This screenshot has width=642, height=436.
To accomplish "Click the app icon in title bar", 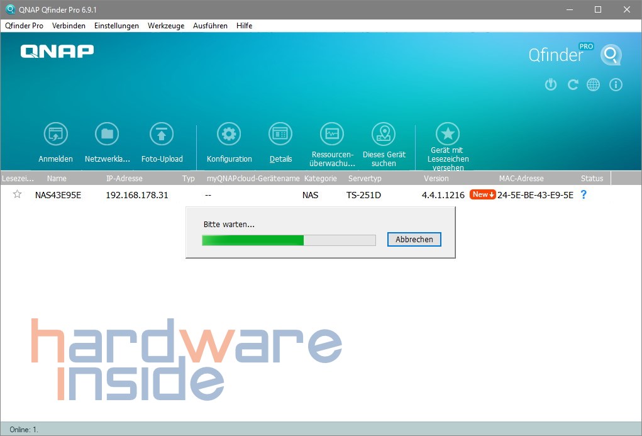I will pos(10,9).
